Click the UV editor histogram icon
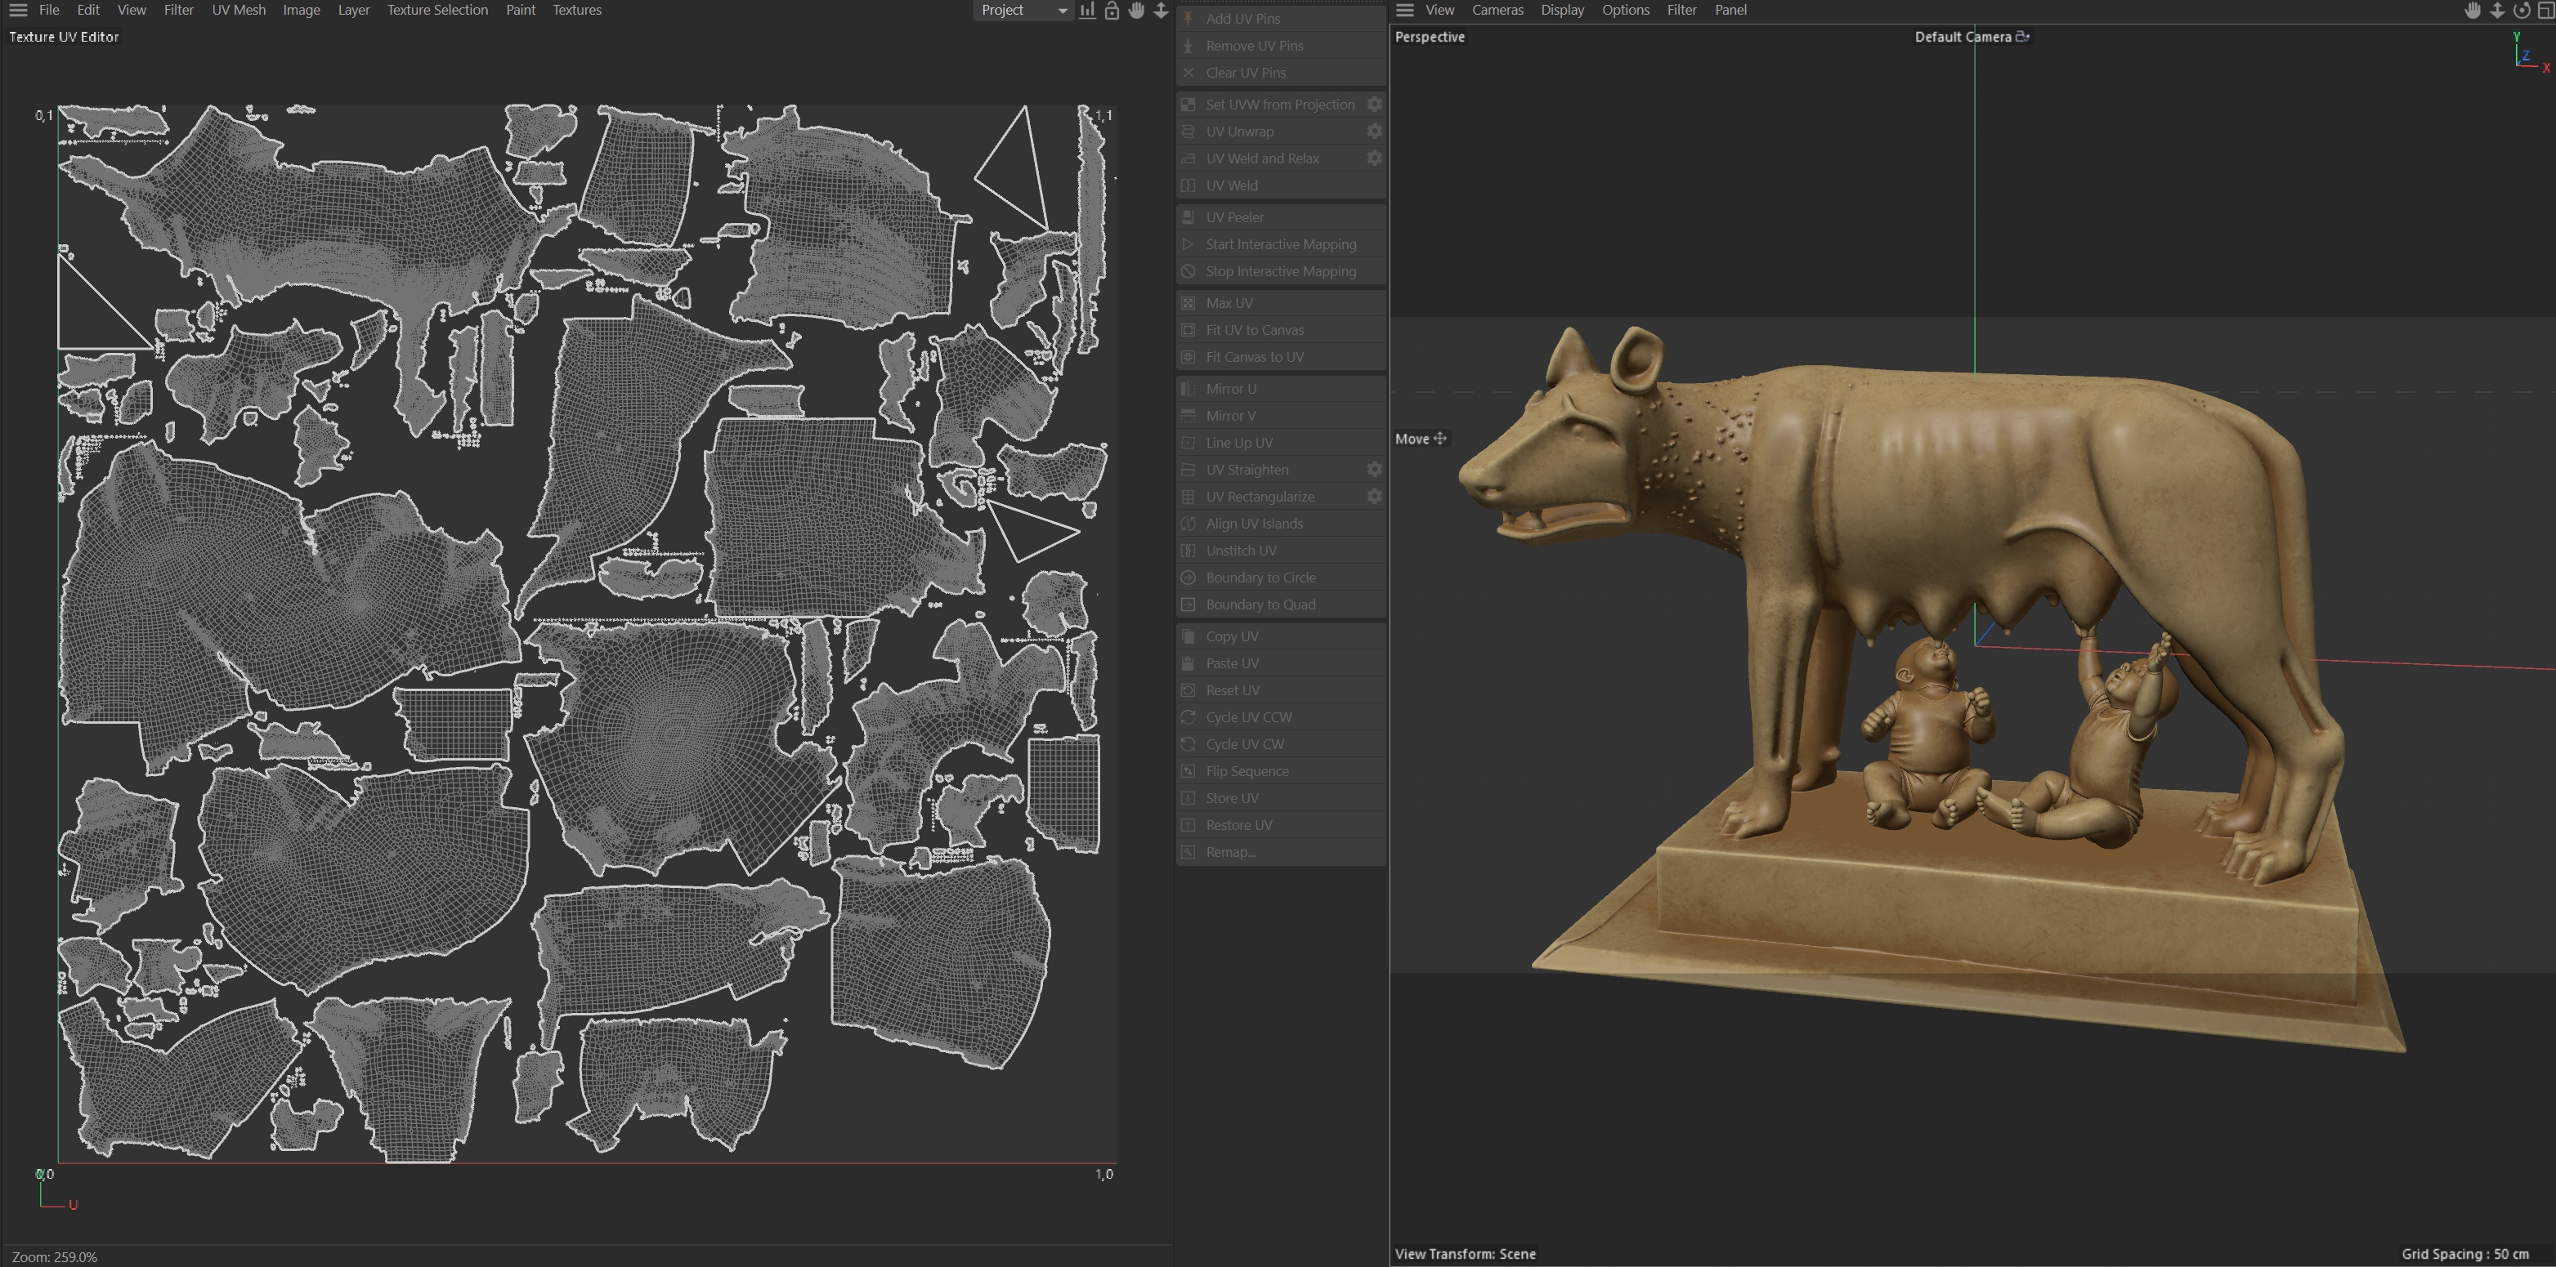2556x1267 pixels. [1087, 10]
